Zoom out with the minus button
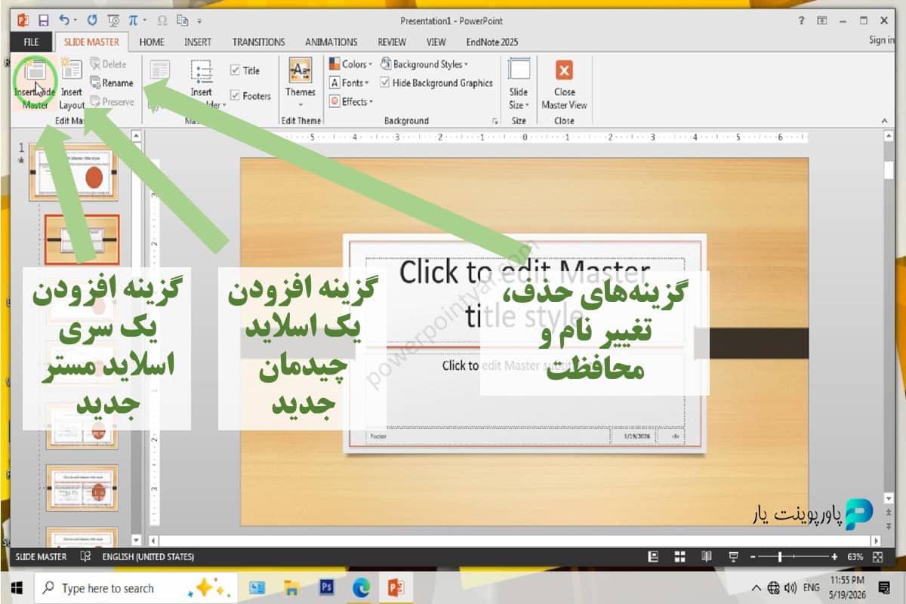906x604 pixels. click(x=753, y=556)
